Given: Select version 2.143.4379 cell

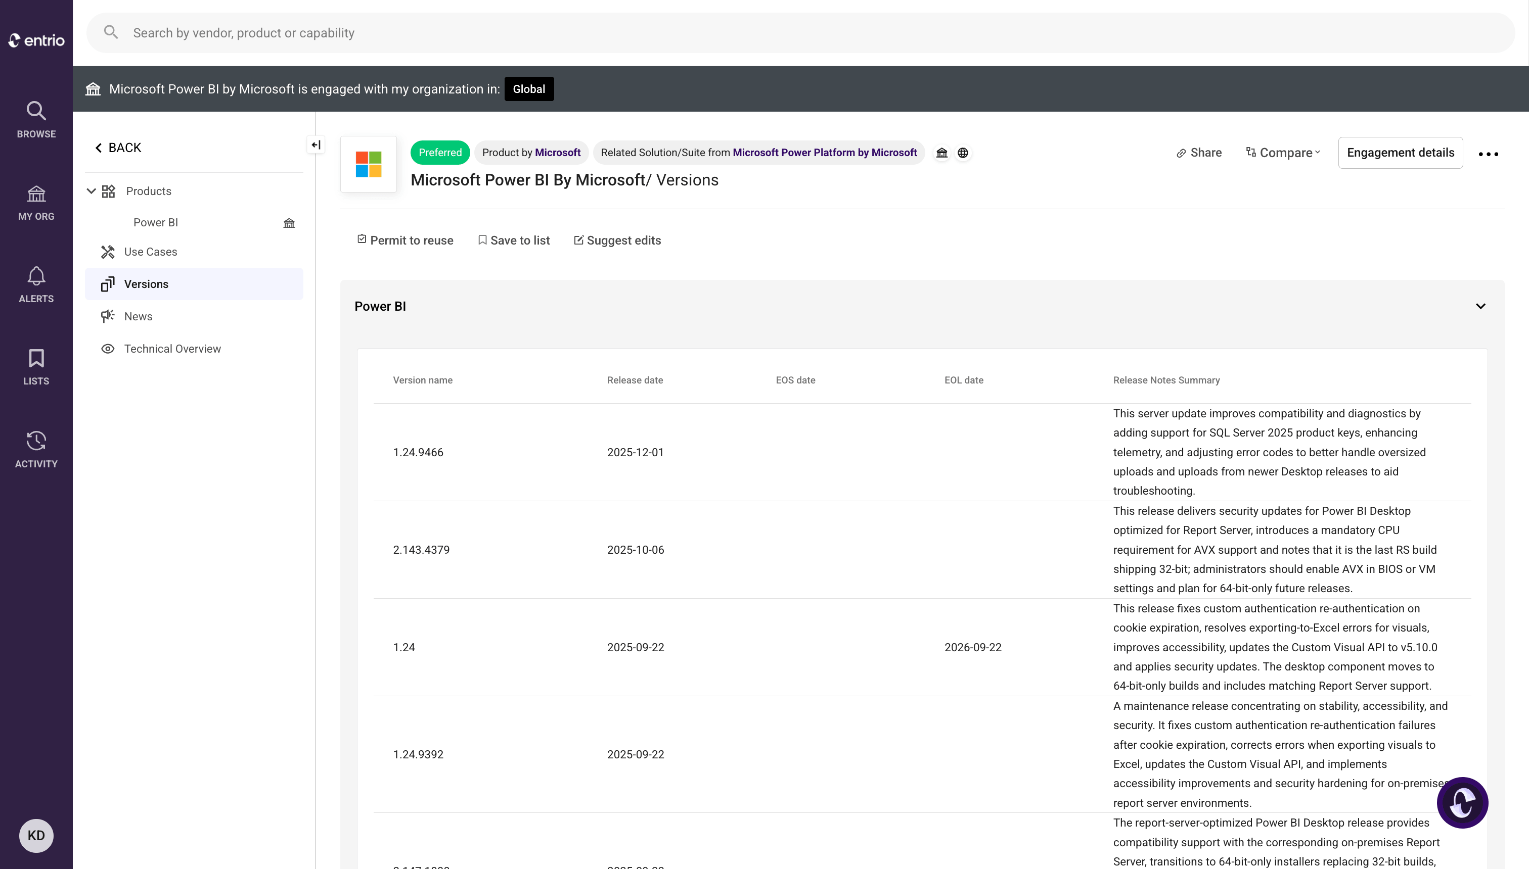Looking at the screenshot, I should click(x=421, y=550).
